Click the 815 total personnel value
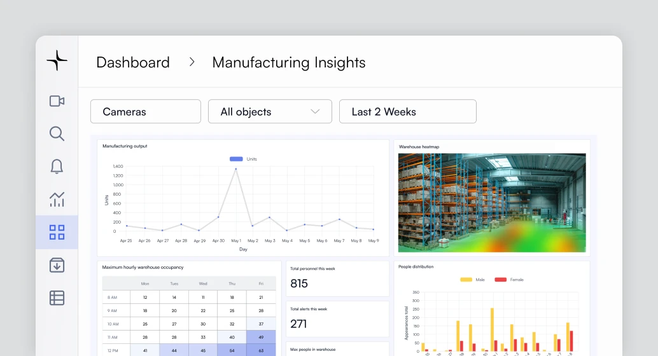 [x=299, y=284]
